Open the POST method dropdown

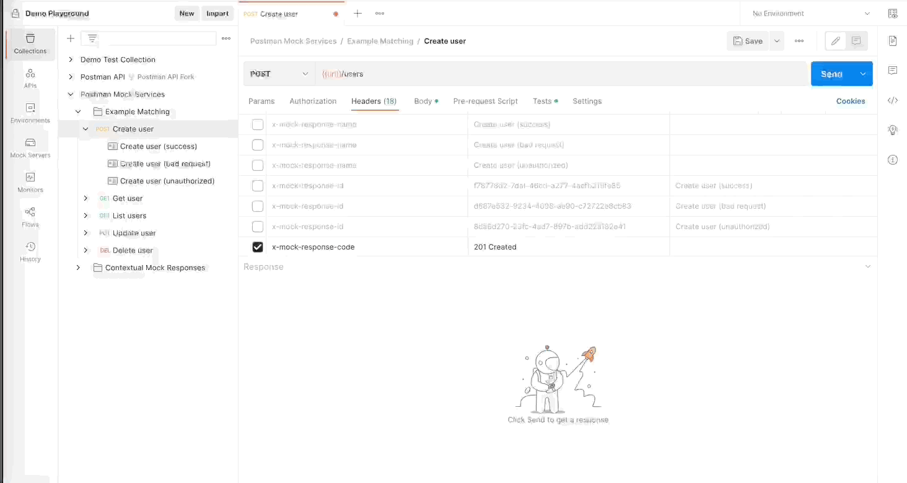pos(279,74)
